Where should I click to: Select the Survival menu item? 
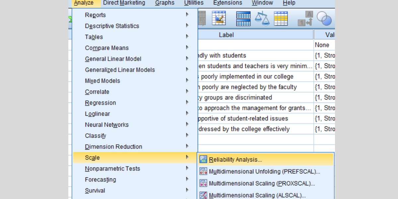135,190
